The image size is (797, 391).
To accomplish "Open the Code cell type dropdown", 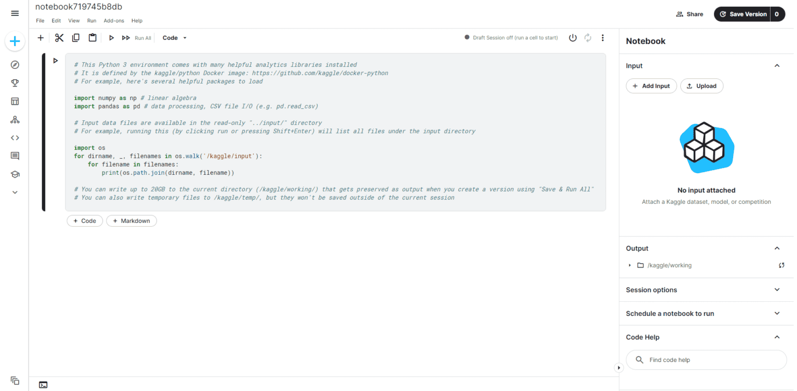I will (174, 37).
